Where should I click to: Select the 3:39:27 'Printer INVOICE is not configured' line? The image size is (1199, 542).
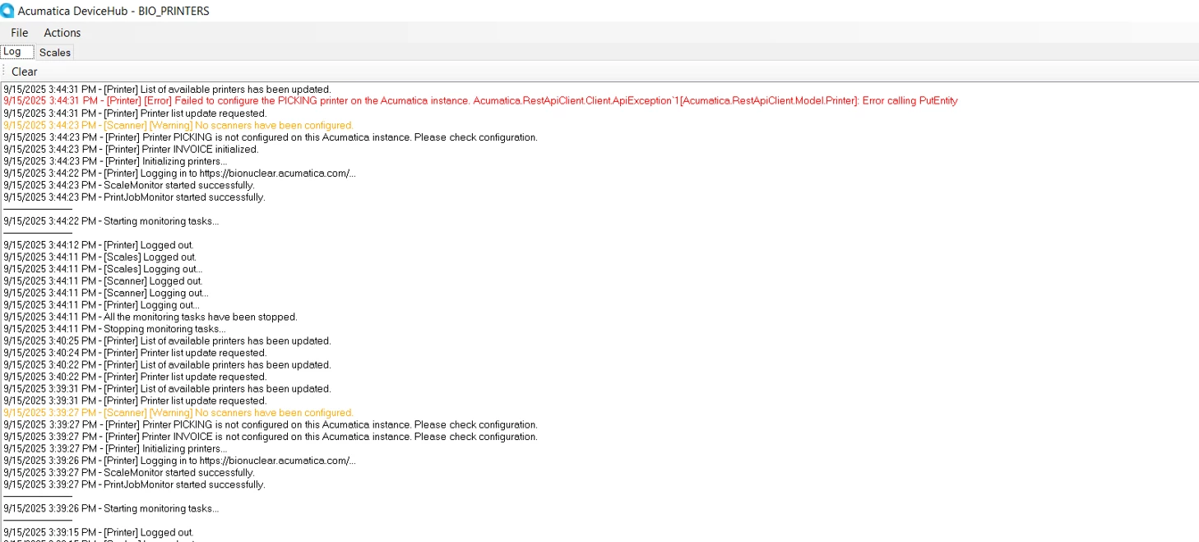point(271,437)
